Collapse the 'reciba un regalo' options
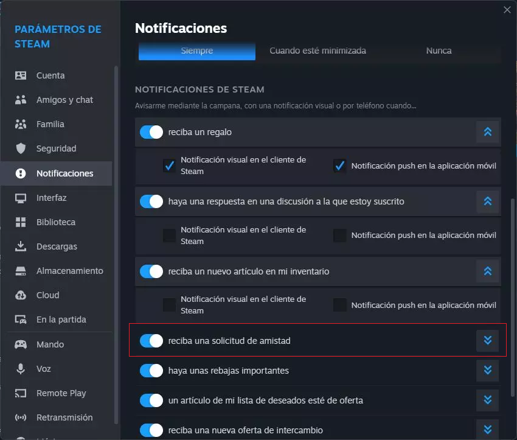The width and height of the screenshot is (517, 440). (488, 132)
